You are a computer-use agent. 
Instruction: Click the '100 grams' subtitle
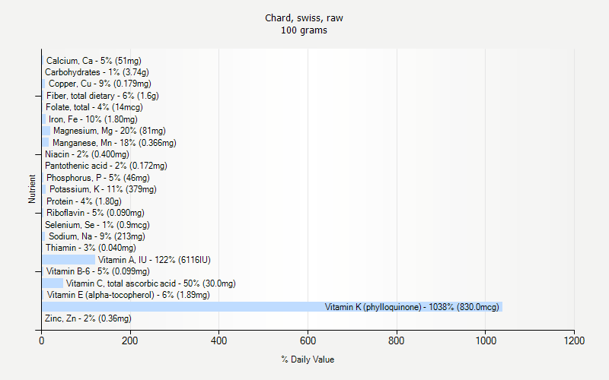tap(304, 30)
